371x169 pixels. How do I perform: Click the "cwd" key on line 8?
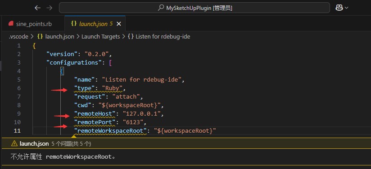83,105
